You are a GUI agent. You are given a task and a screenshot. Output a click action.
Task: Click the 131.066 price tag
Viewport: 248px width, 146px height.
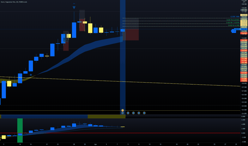point(244,77)
